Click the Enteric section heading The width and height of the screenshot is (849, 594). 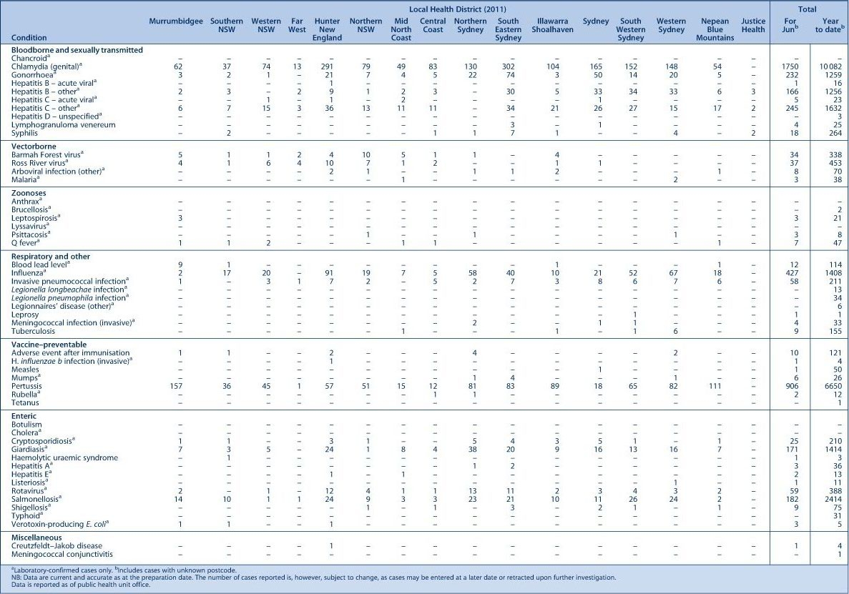(x=24, y=416)
